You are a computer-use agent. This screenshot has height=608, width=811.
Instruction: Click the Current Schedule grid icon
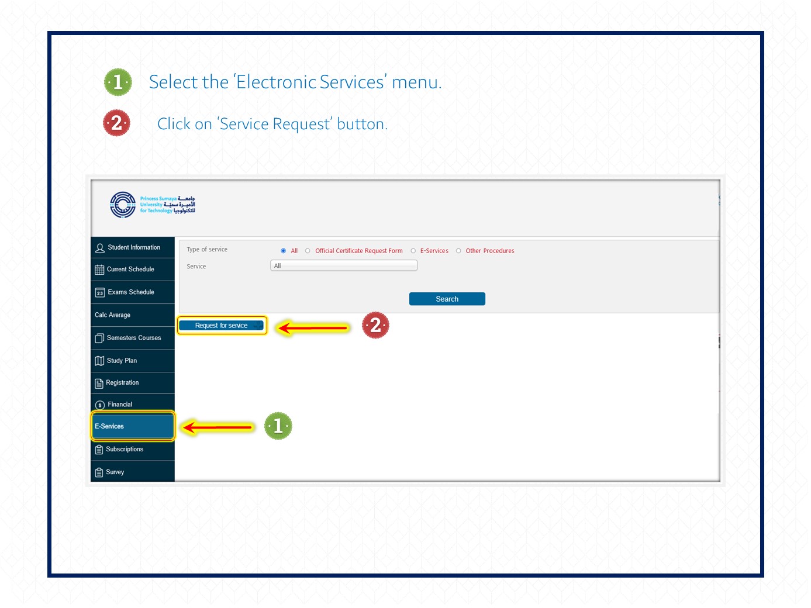click(99, 270)
